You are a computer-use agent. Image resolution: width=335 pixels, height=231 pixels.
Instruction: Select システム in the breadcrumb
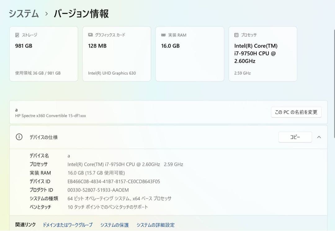24,13
